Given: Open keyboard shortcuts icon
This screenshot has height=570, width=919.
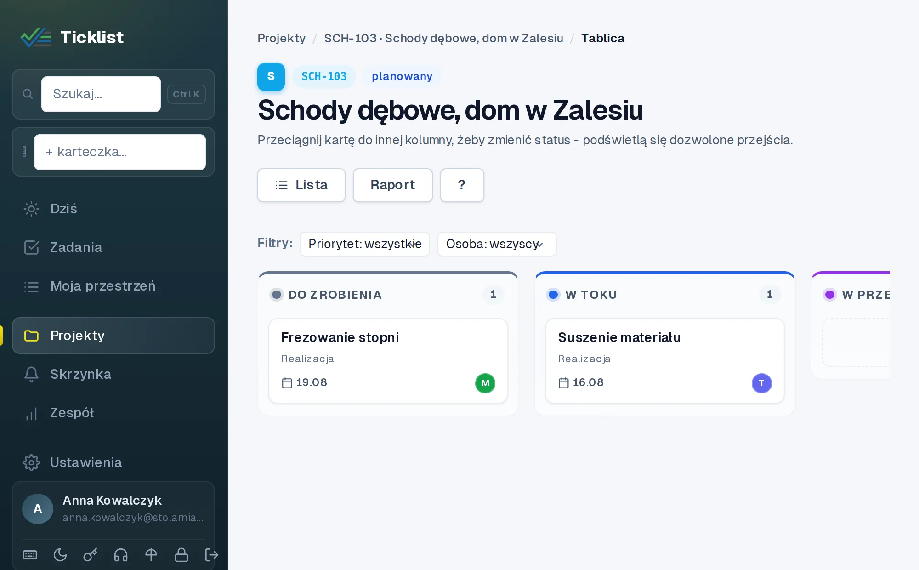Looking at the screenshot, I should [x=30, y=555].
